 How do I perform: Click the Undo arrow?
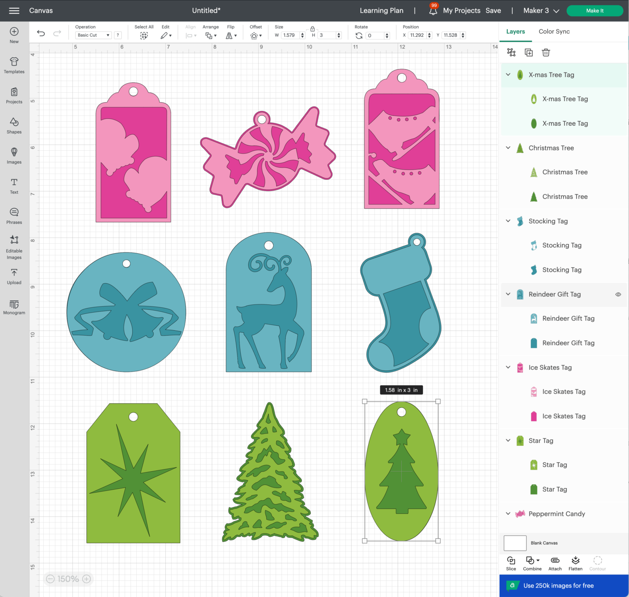(x=41, y=33)
